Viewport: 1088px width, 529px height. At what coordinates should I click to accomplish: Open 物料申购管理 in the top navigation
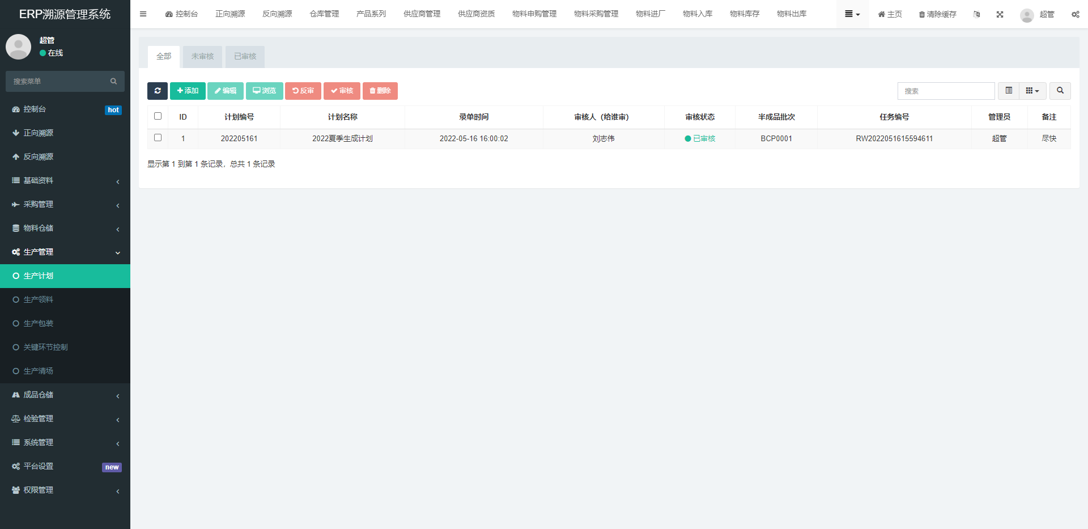pos(534,14)
